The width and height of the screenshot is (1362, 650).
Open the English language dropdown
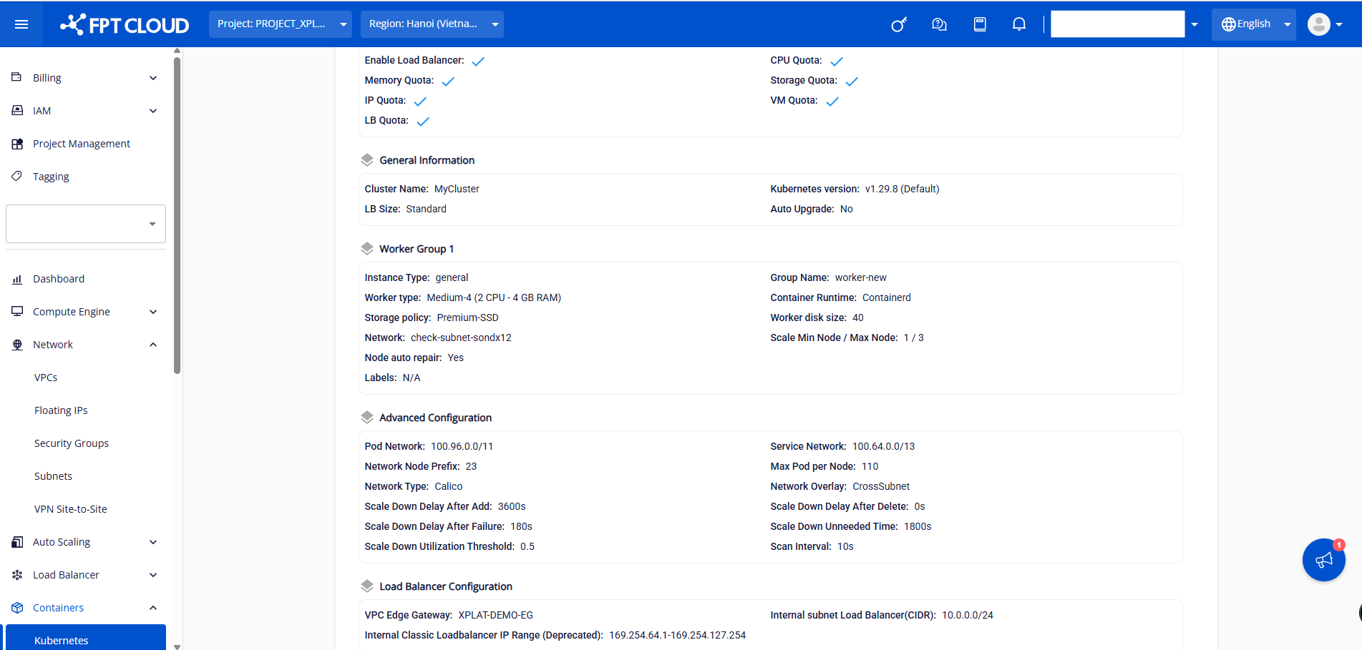pos(1253,24)
